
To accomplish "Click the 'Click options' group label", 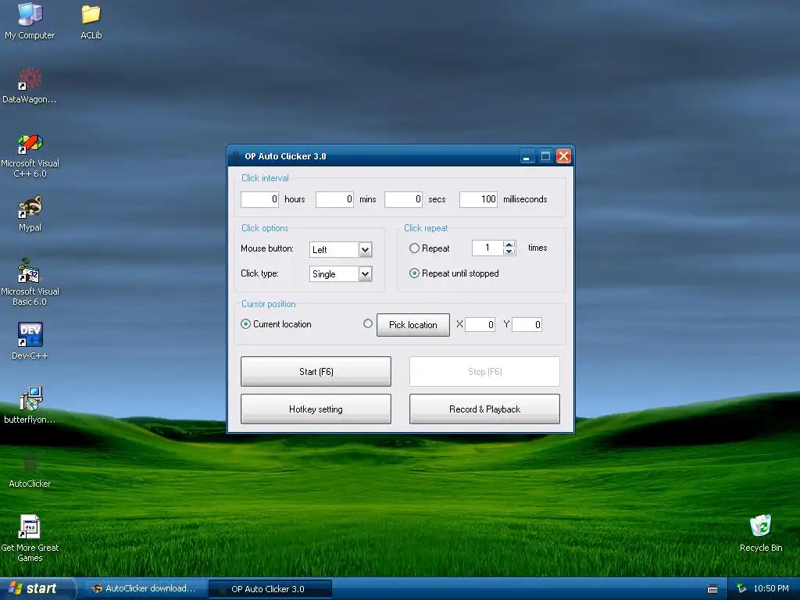I will point(265,228).
